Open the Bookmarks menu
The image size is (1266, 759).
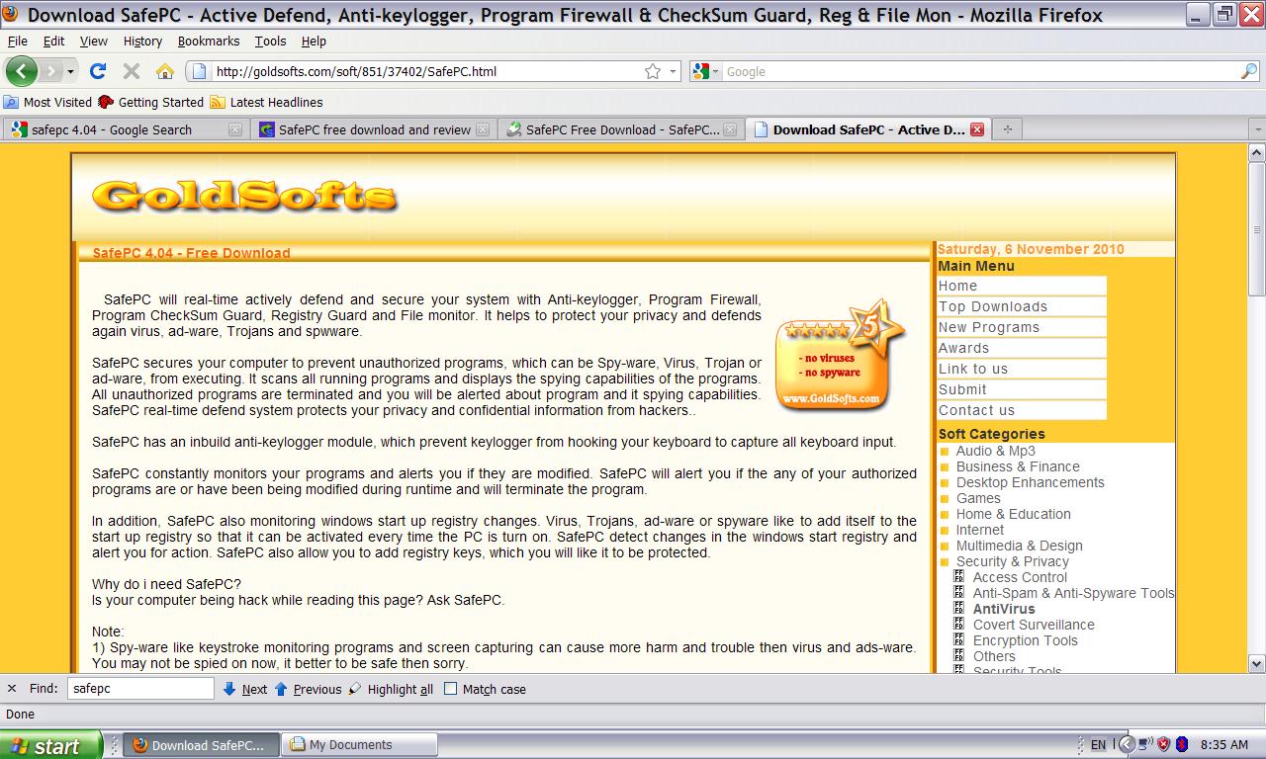[209, 41]
